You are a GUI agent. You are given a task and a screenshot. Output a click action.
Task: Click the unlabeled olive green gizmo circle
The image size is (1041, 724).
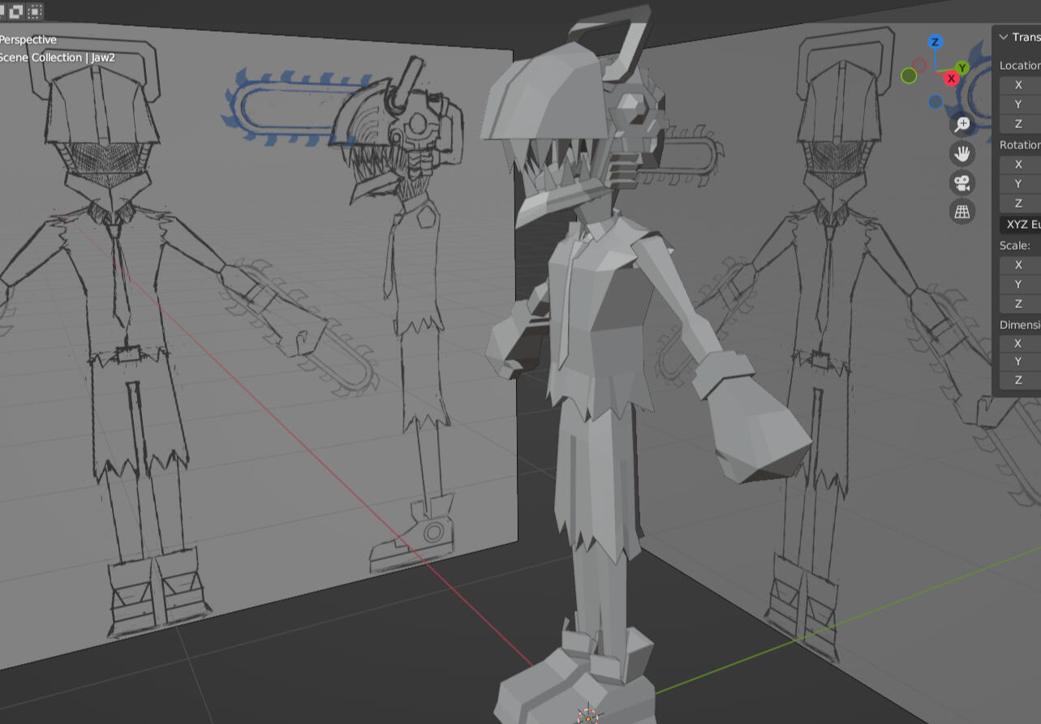[909, 75]
